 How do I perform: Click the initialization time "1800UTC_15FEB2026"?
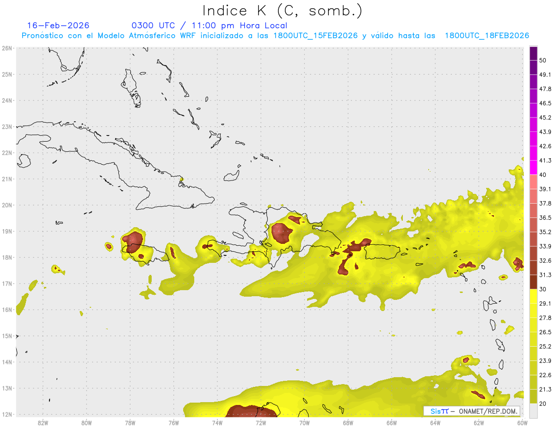click(x=315, y=36)
